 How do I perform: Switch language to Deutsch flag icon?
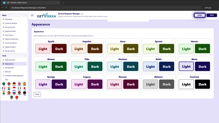click(14, 84)
